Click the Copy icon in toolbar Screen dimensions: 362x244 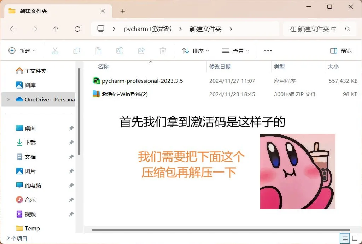(76, 50)
